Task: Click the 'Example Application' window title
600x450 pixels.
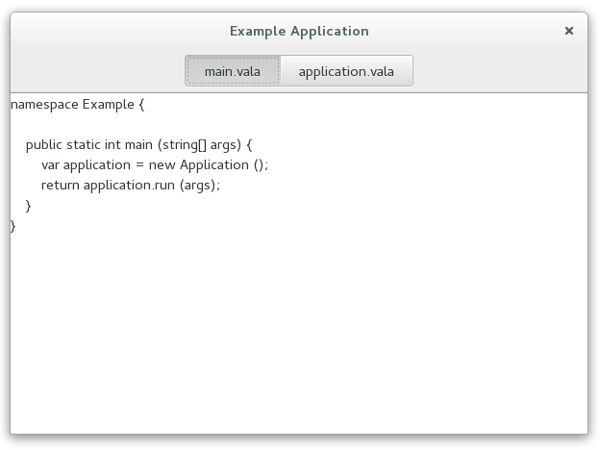Action: point(299,32)
